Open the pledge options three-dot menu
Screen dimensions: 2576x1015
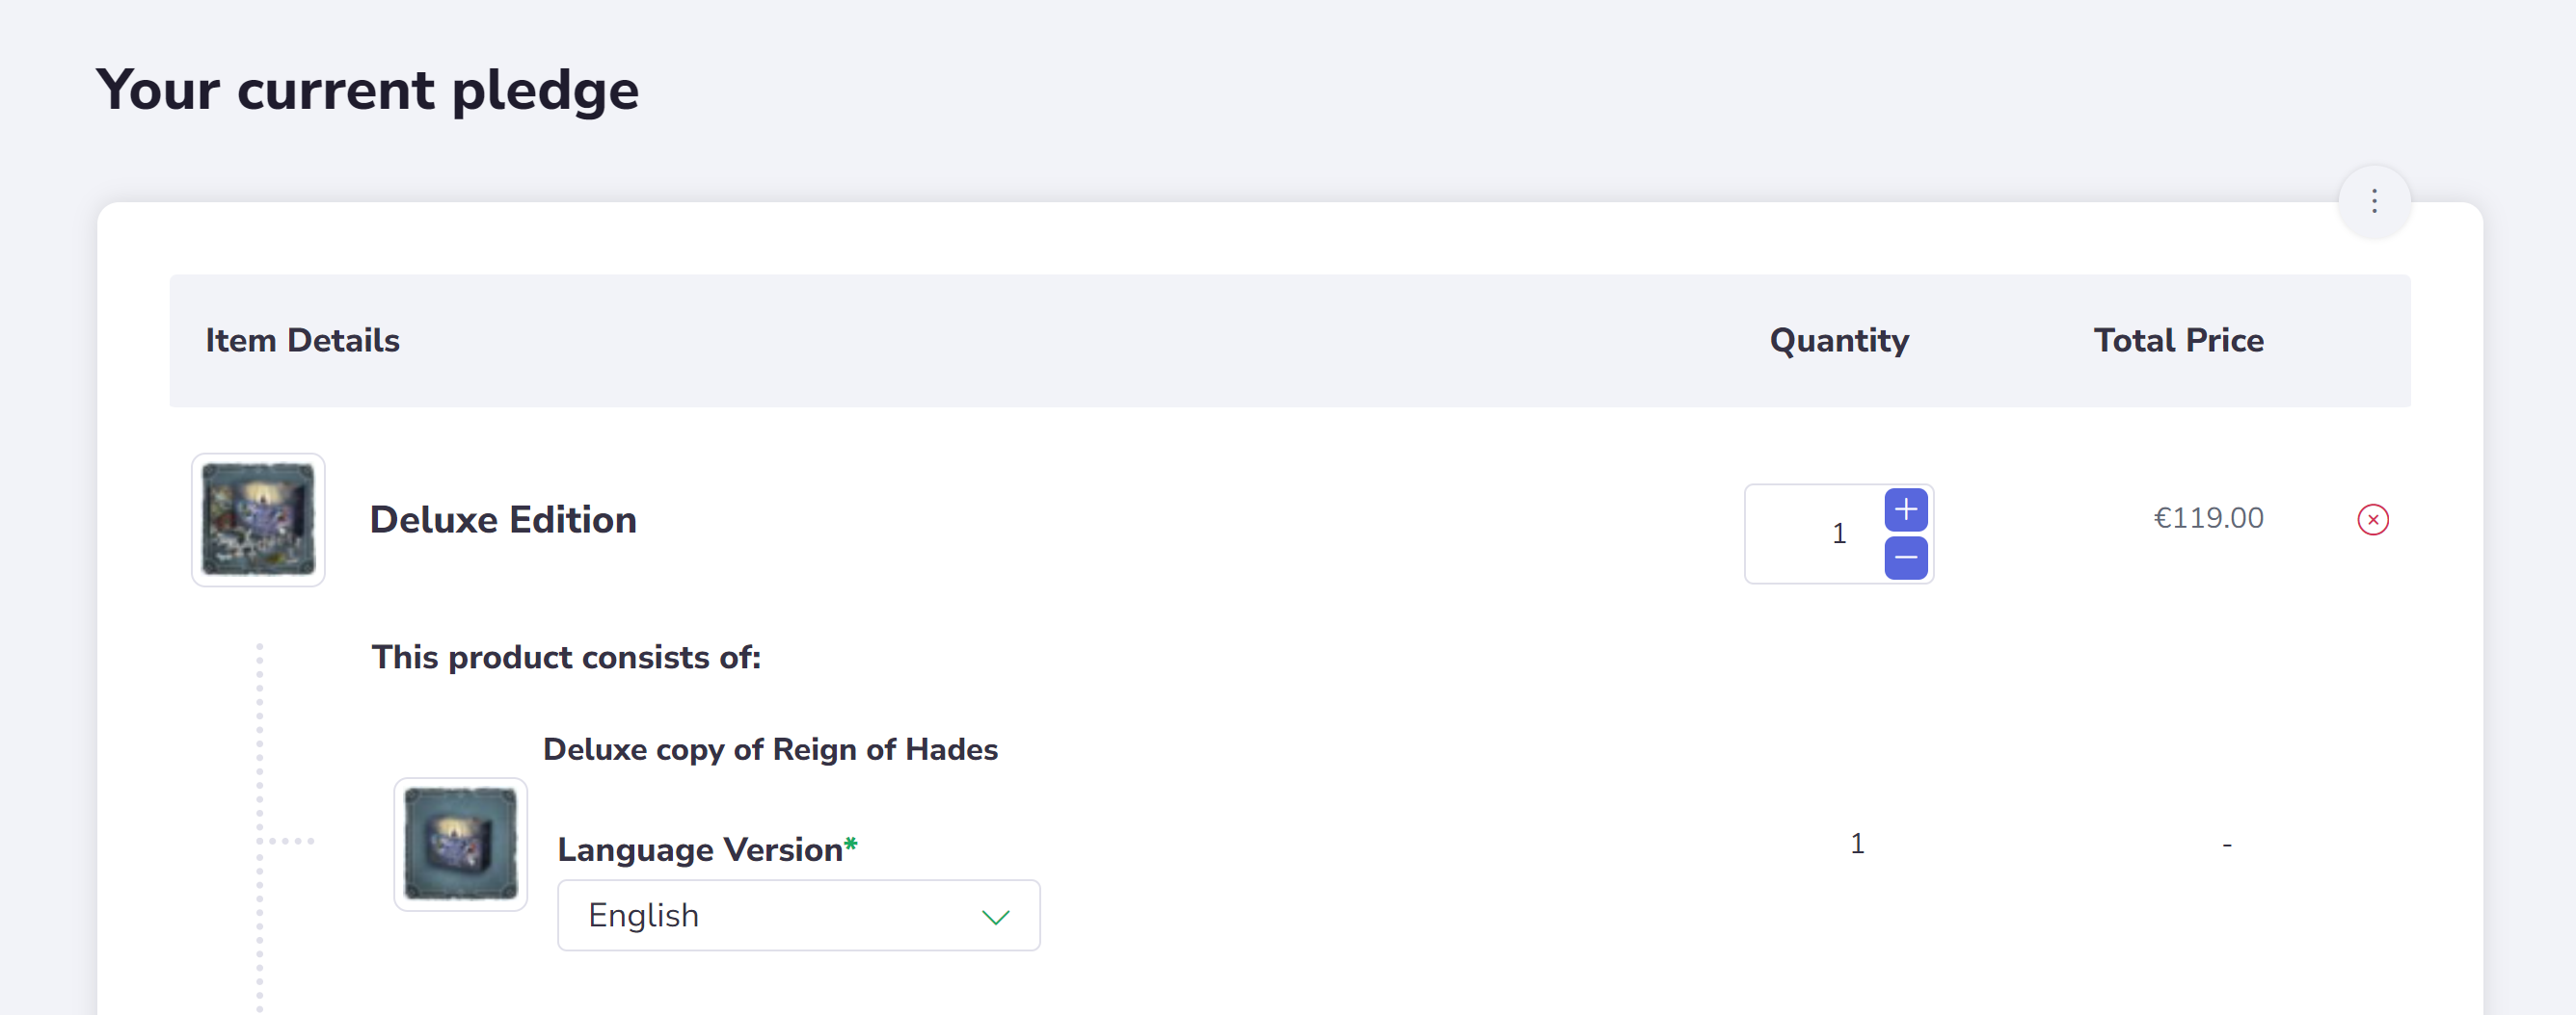pos(2374,201)
